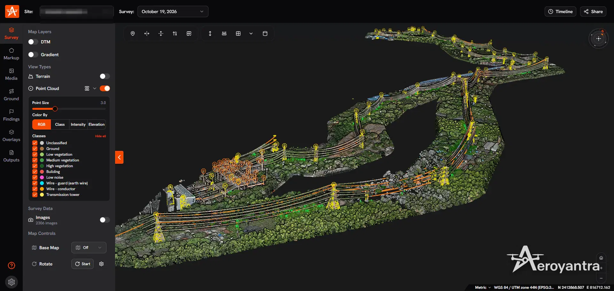614x291 pixels.
Task: Select the location pin tool
Action: [x=133, y=34]
